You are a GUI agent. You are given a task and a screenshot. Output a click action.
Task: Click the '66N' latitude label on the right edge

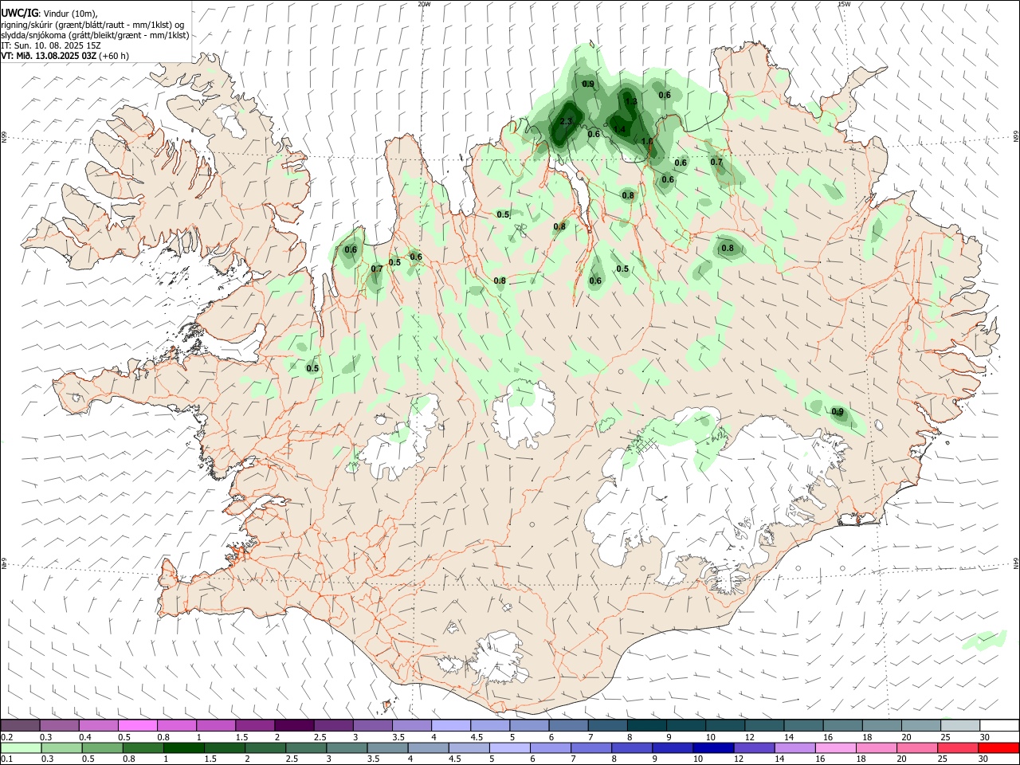pyautogui.click(x=1016, y=136)
